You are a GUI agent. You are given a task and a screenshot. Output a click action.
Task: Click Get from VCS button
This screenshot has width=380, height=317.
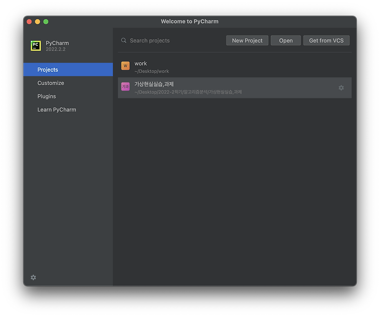click(326, 40)
